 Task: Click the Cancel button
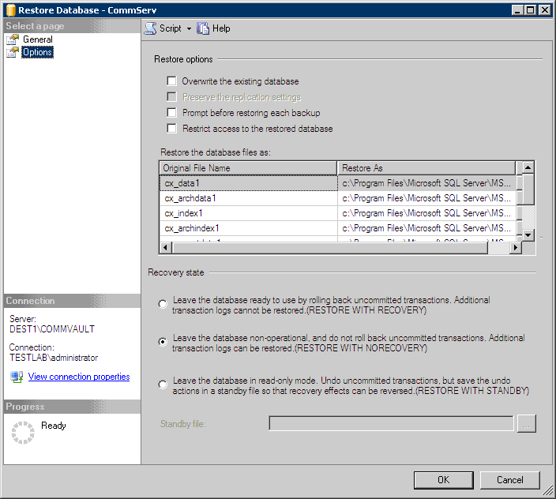click(510, 480)
